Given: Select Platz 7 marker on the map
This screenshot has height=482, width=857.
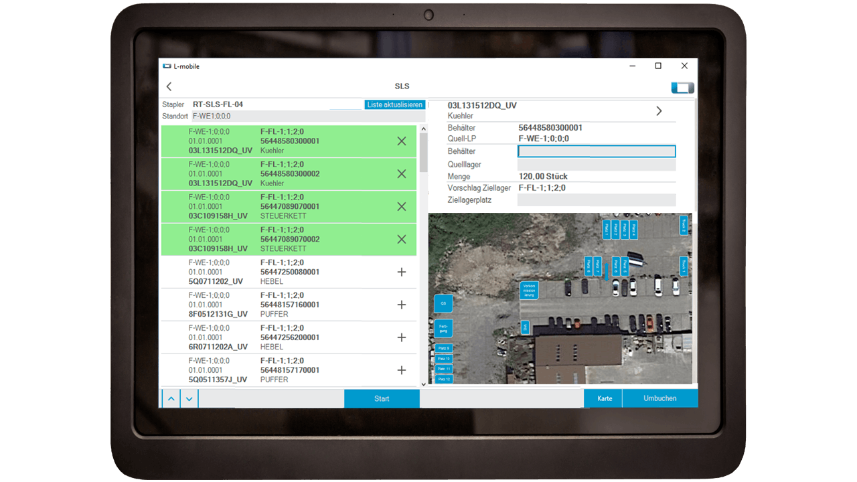Looking at the screenshot, I should 597,266.
